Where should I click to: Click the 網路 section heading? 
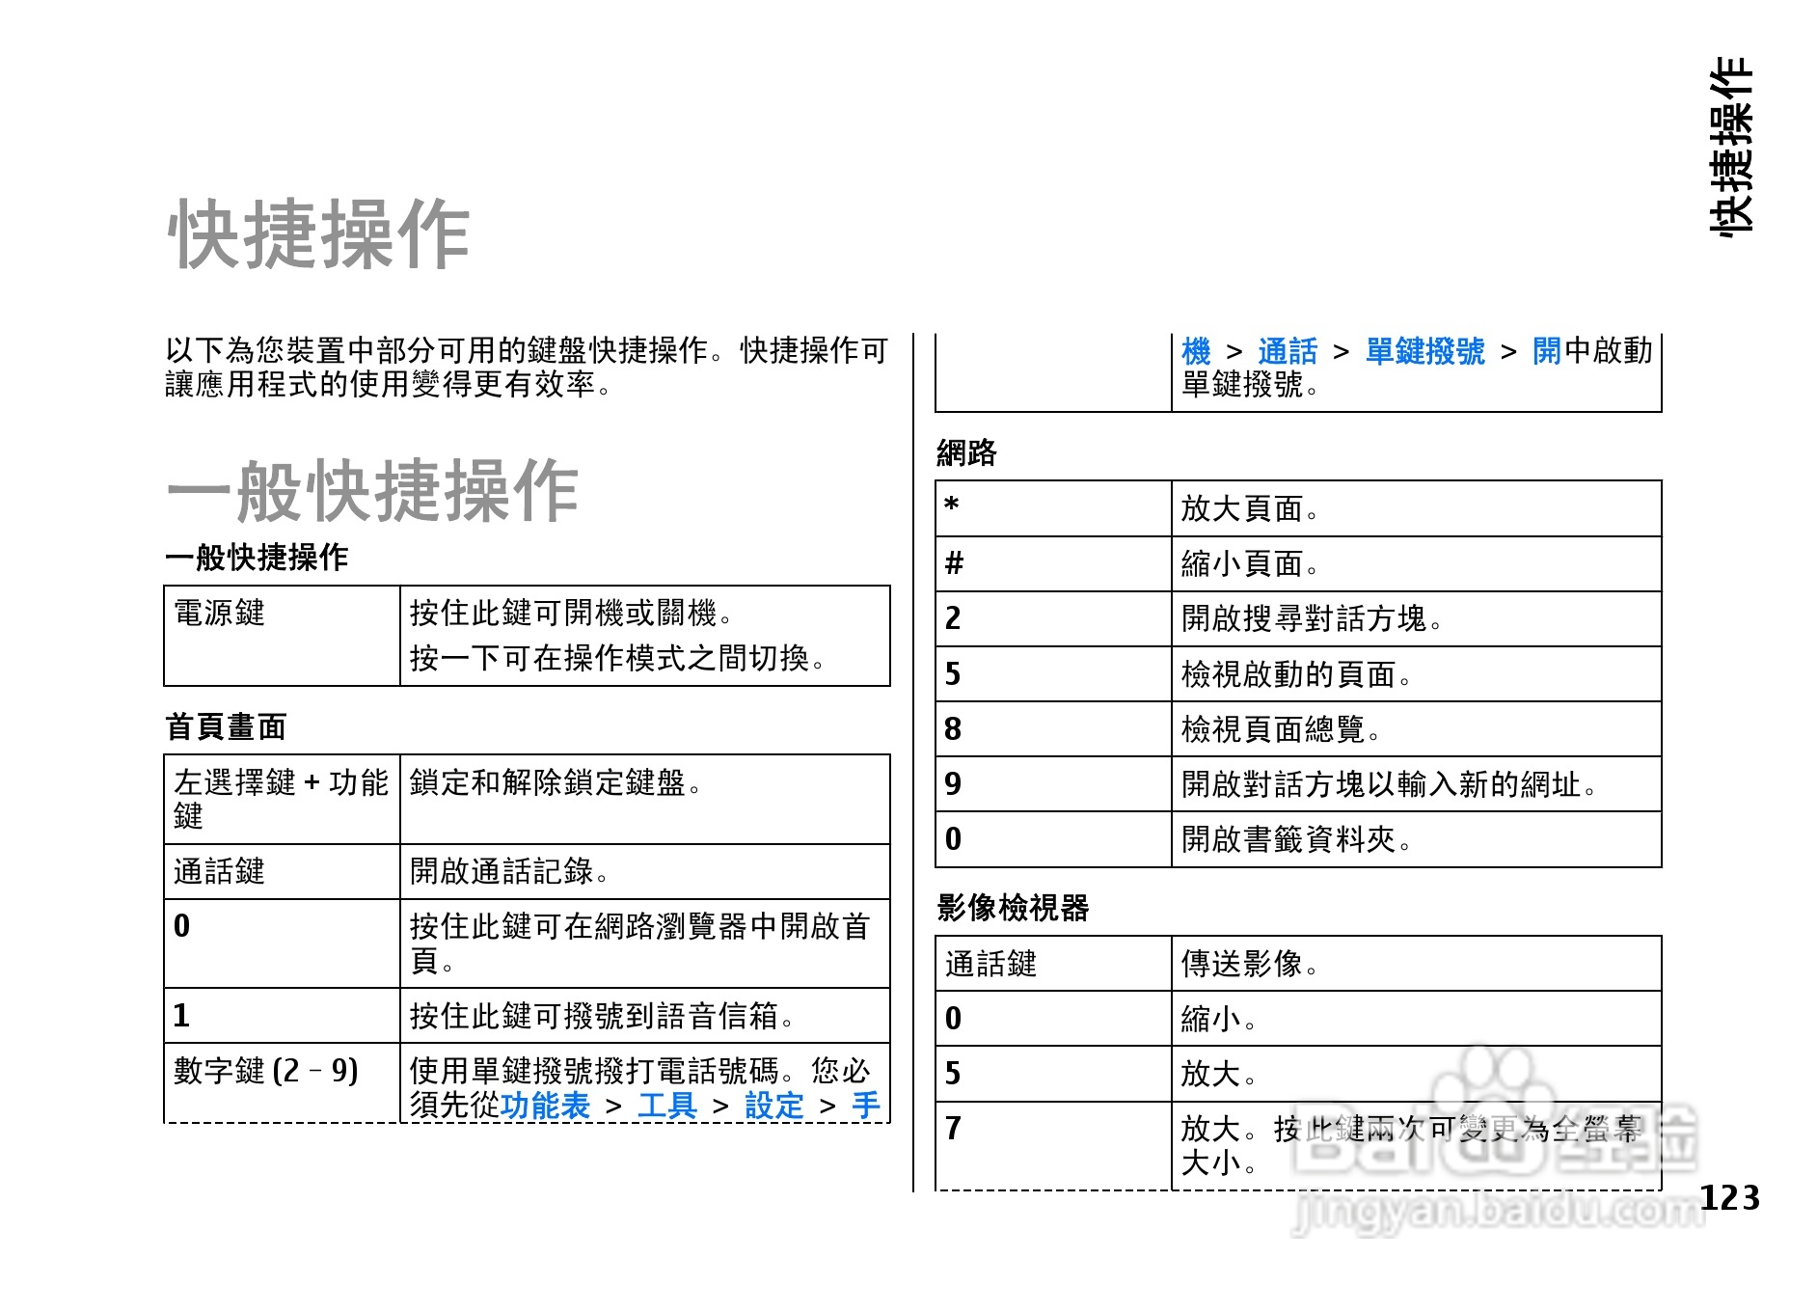click(x=966, y=452)
